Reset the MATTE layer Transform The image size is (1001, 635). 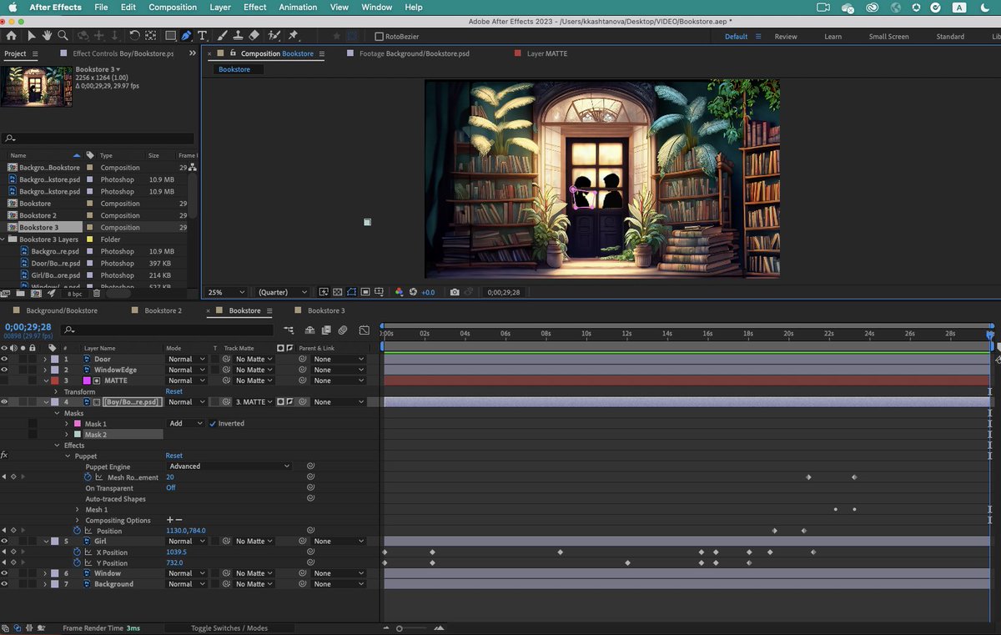click(x=174, y=391)
